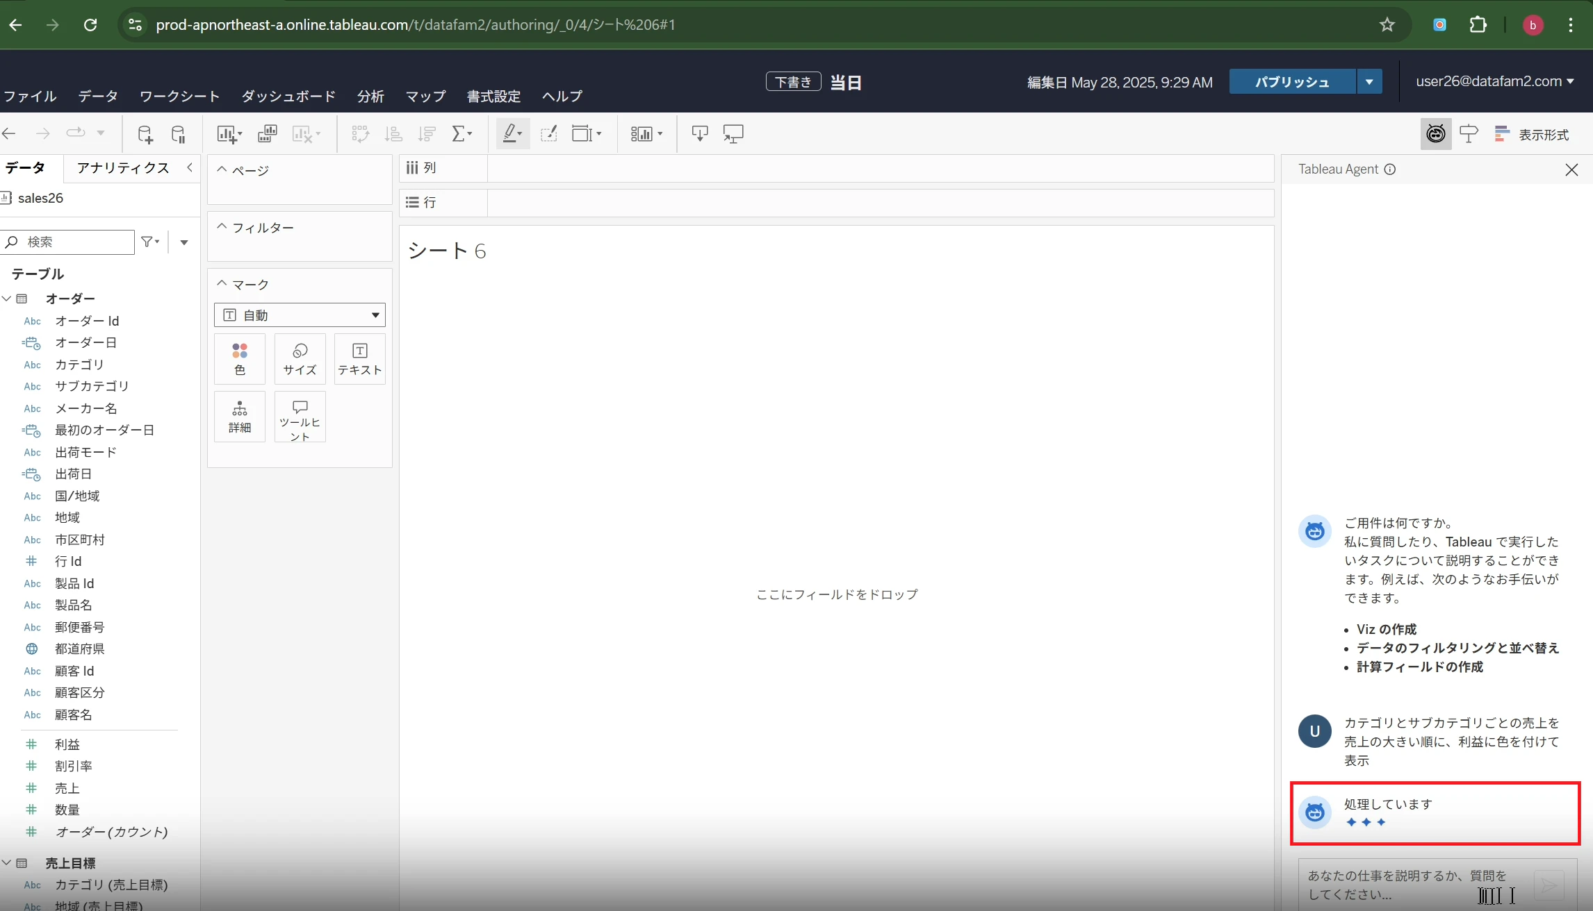Open the Data Guide icon
The image size is (1593, 911).
pyautogui.click(x=1469, y=134)
